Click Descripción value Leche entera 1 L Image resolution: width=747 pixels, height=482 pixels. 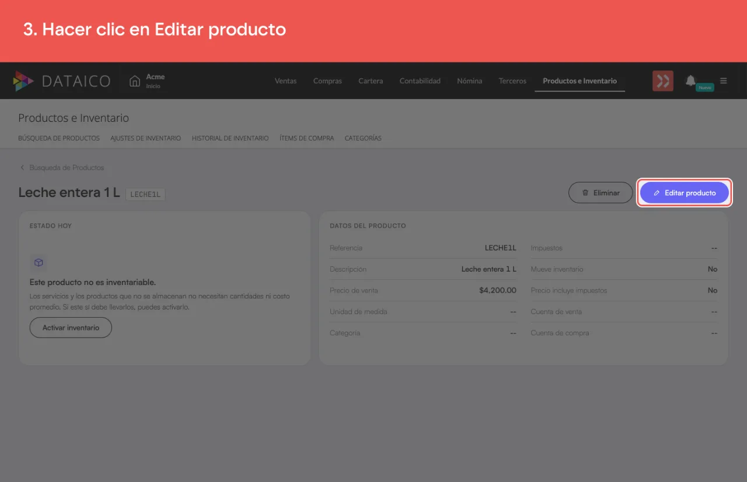point(489,269)
